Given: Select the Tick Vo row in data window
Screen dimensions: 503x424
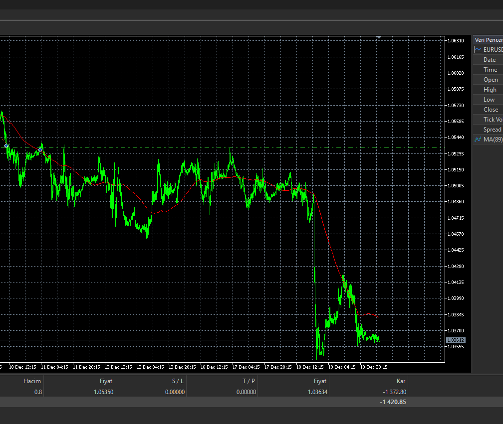Looking at the screenshot, I should [488, 119].
